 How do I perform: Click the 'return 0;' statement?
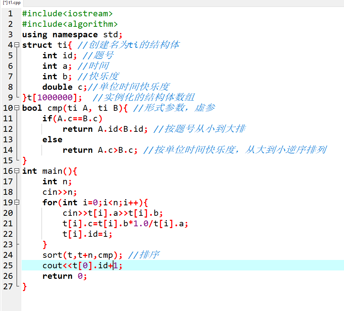click(65, 276)
